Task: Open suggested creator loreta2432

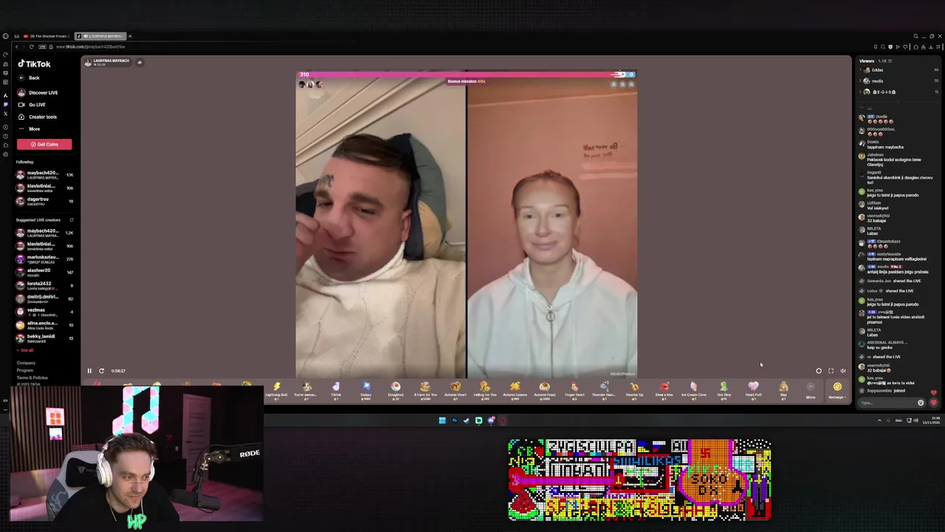Action: coord(44,285)
